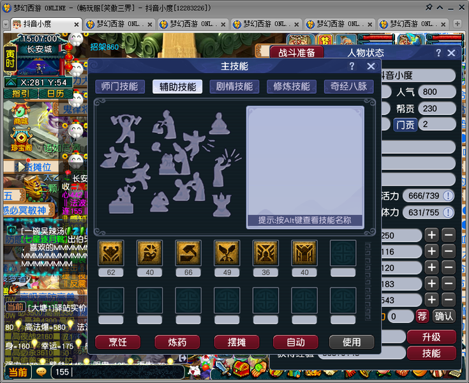Click the 自动 button
Screen dimensions: 469x383
[x=295, y=342]
